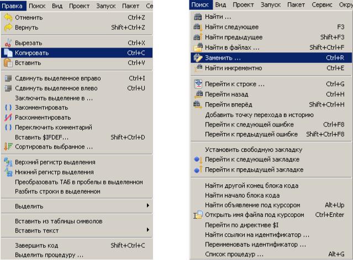This screenshot has width=353, height=260.
Task: Click the scissors icon for Вырезать
Action: point(8,43)
